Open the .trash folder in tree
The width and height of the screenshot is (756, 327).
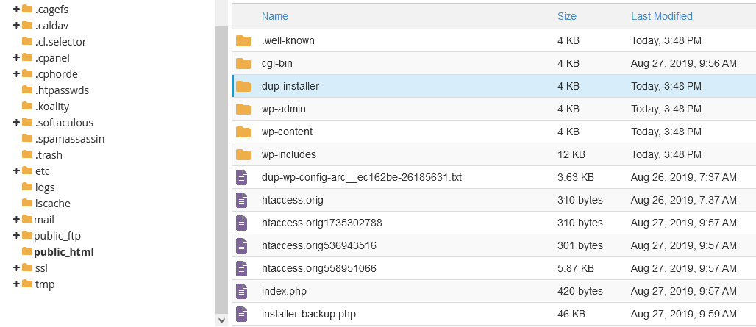pyautogui.click(x=49, y=154)
